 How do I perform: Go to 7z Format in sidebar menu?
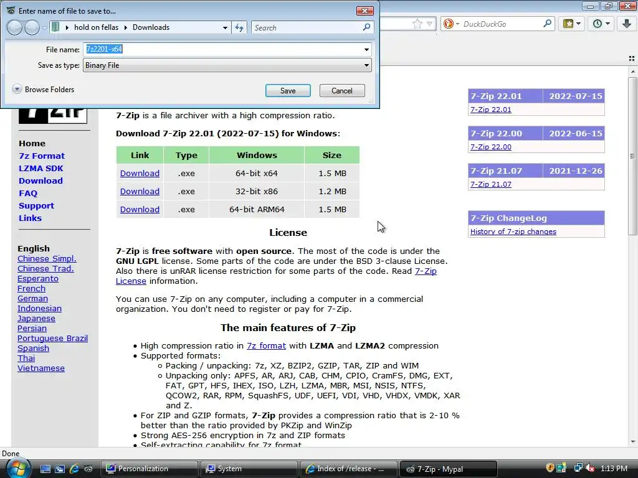[42, 156]
